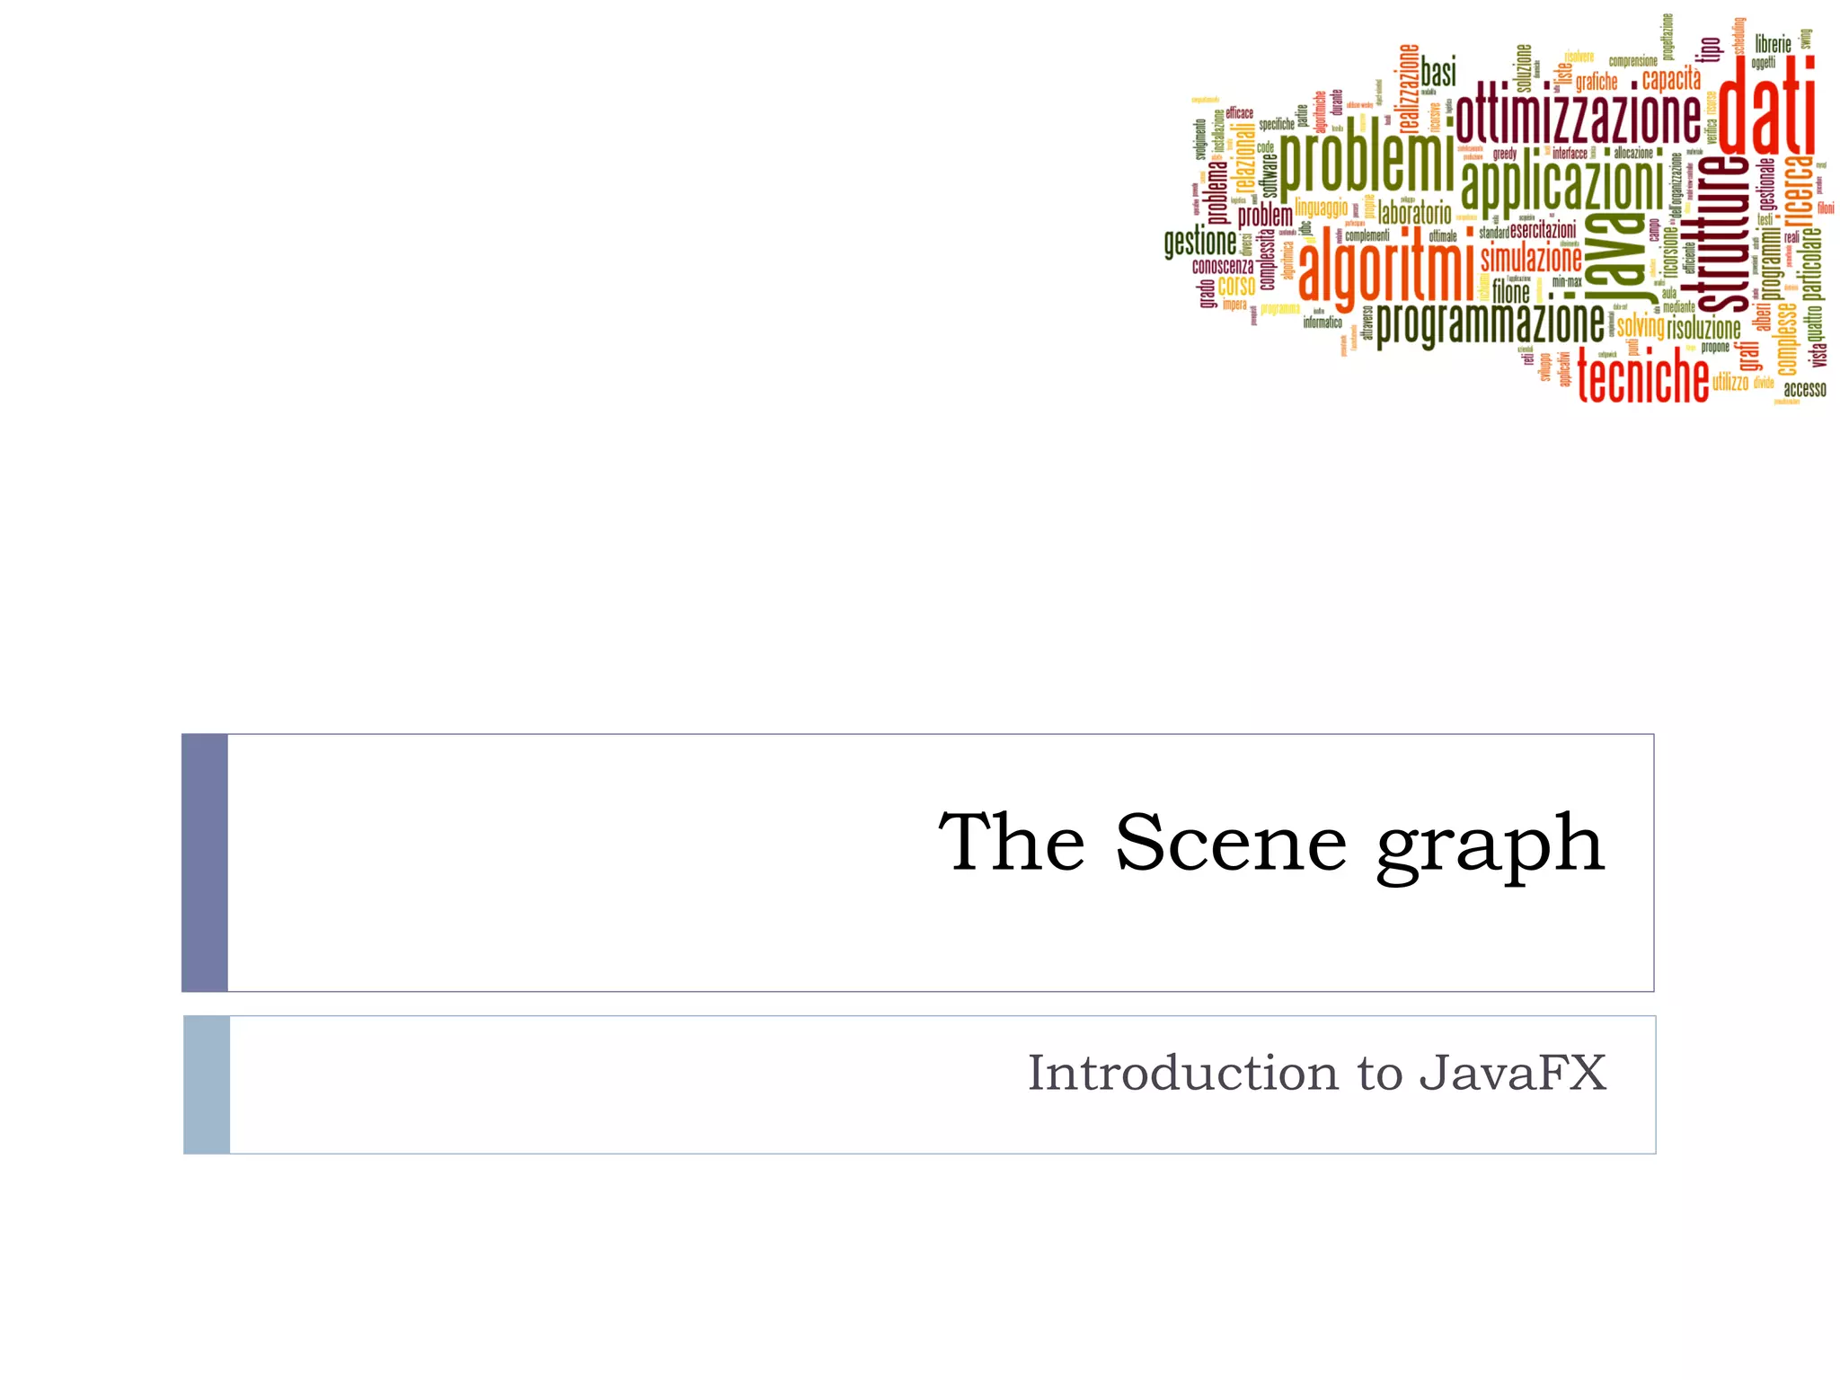Select the subtitle "Introduction to JavaFX"

coord(1316,1074)
